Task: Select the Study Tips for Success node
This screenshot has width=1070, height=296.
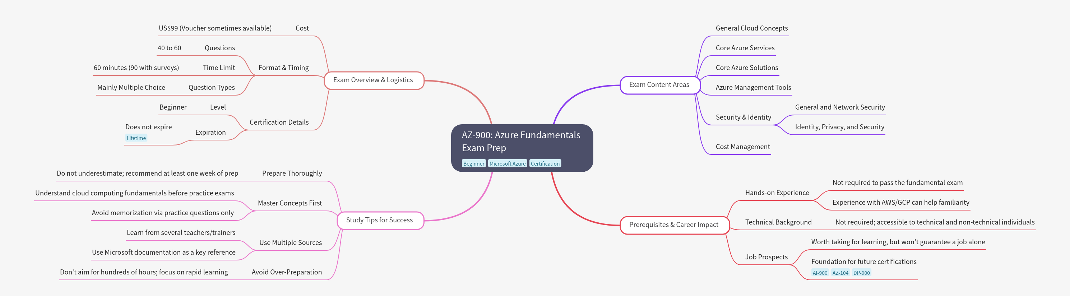Action: point(380,220)
